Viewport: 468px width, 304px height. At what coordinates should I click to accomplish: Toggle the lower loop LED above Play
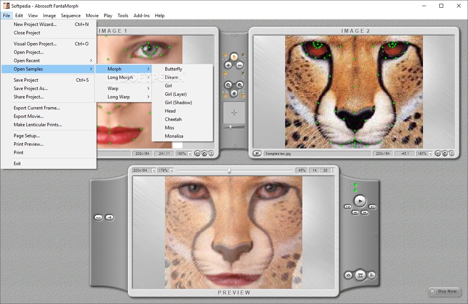[355, 190]
